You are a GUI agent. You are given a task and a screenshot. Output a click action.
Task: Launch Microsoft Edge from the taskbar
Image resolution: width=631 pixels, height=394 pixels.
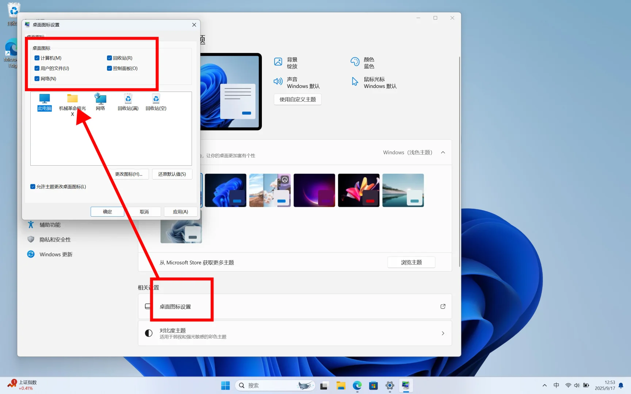click(x=357, y=386)
